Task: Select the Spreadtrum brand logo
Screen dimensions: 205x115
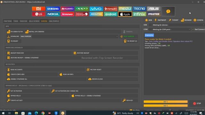Action: coord(154,14)
